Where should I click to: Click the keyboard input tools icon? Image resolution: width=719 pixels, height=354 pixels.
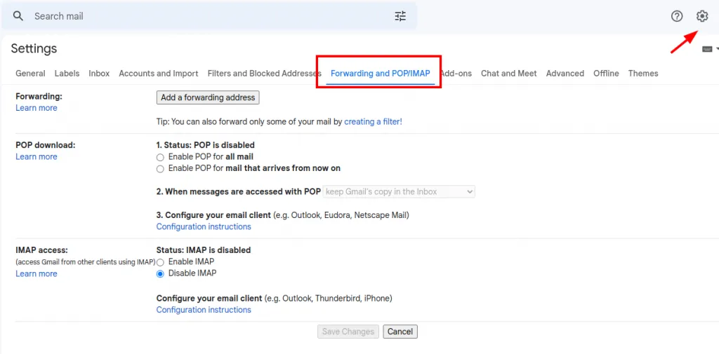[x=707, y=49]
